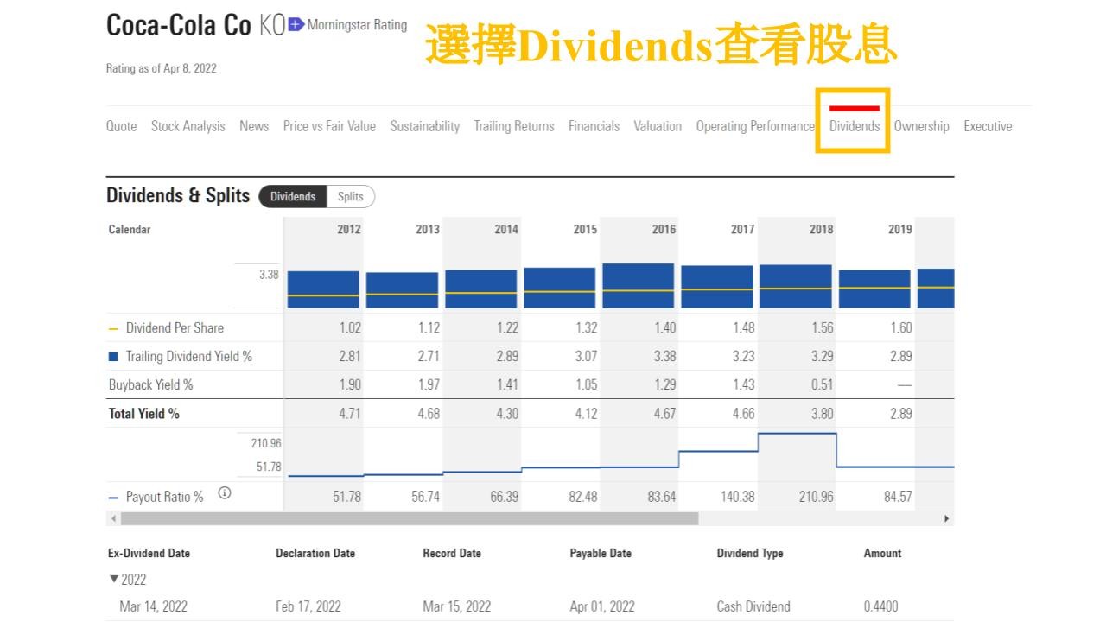Click the Coca-Cola Co company title

click(179, 26)
